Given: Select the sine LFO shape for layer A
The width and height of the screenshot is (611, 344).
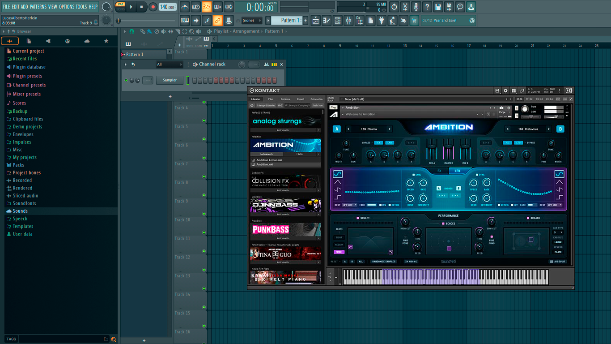Looking at the screenshot, I should [x=338, y=174].
